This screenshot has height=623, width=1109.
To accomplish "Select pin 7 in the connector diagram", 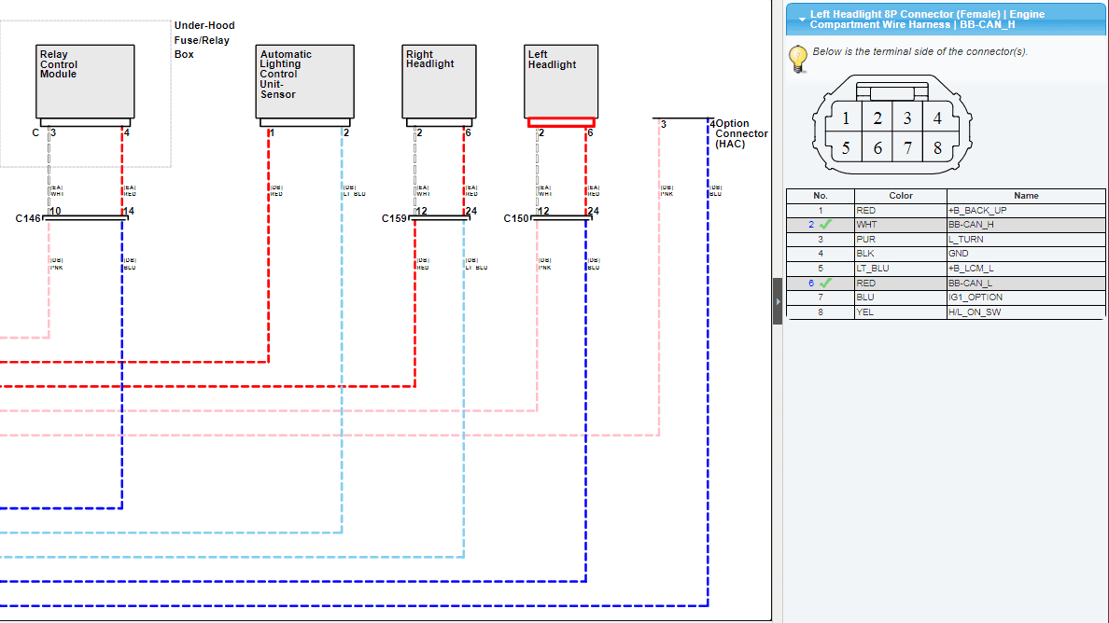I will (x=907, y=148).
